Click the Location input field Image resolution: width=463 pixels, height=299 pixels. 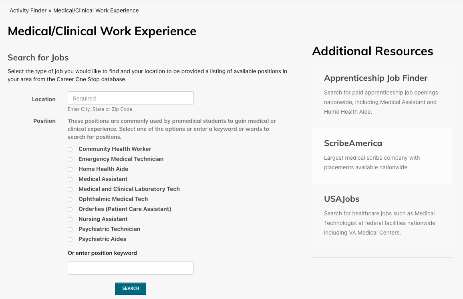[131, 98]
